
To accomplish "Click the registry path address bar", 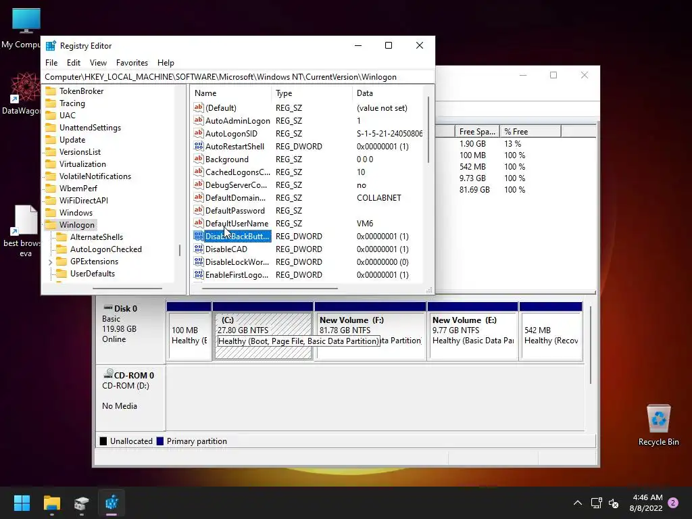I will pyautogui.click(x=237, y=77).
